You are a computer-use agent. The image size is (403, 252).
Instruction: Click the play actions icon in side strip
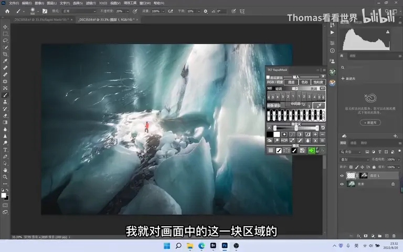click(332, 33)
